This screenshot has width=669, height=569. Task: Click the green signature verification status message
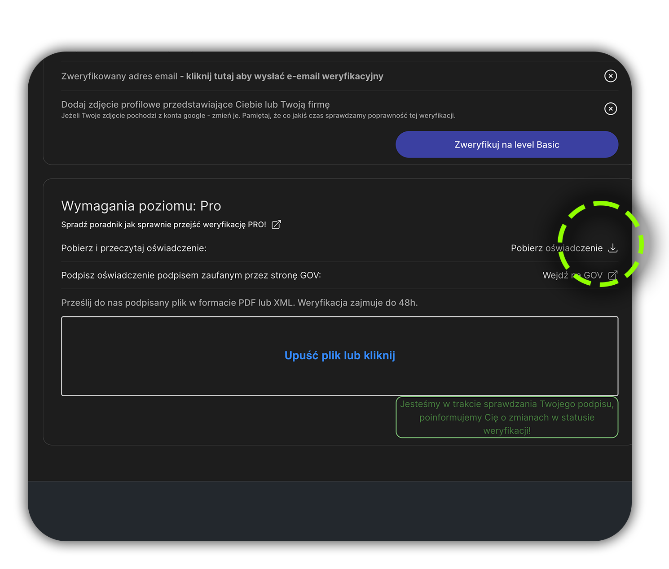pos(506,417)
